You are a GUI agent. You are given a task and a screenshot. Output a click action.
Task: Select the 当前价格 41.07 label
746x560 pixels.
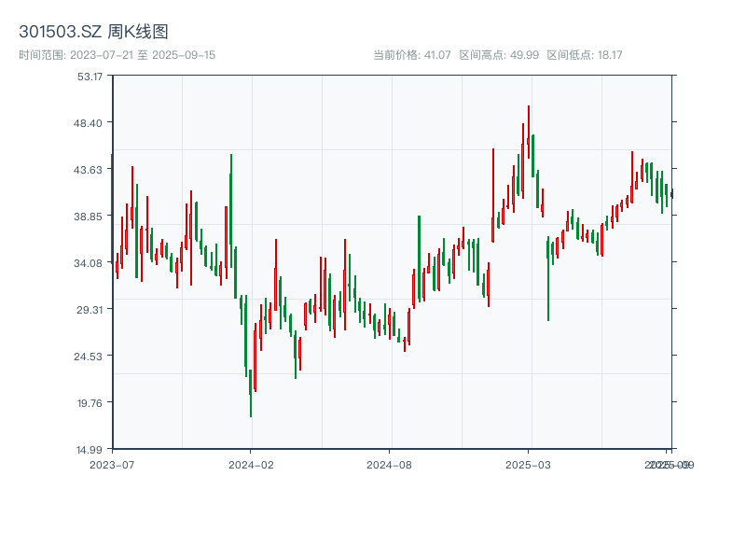tap(411, 55)
